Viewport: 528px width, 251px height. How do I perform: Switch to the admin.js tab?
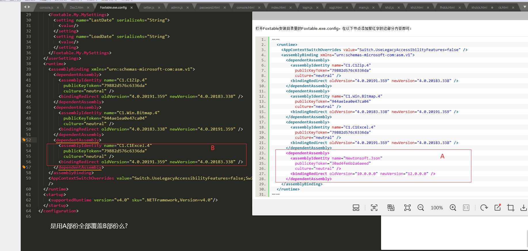point(177,8)
